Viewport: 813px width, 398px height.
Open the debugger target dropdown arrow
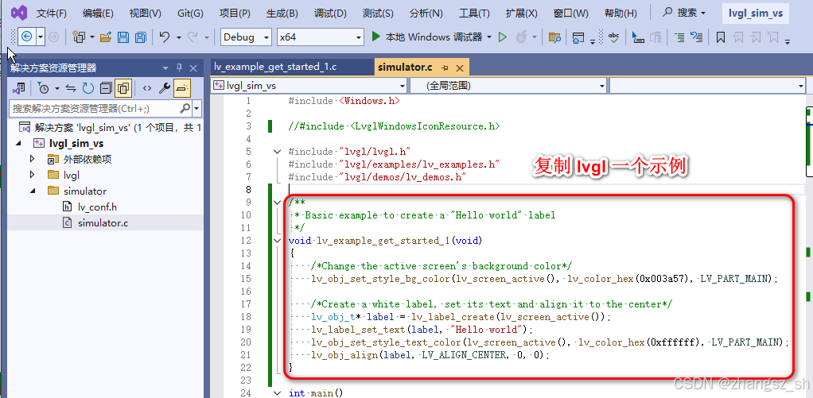pos(489,37)
